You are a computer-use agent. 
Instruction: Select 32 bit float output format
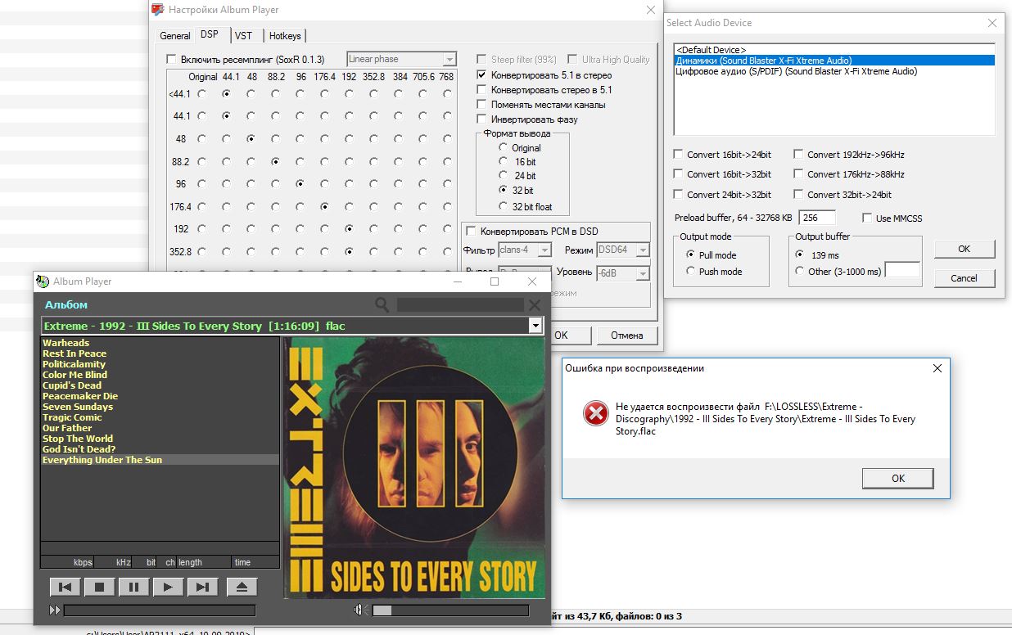pyautogui.click(x=504, y=207)
